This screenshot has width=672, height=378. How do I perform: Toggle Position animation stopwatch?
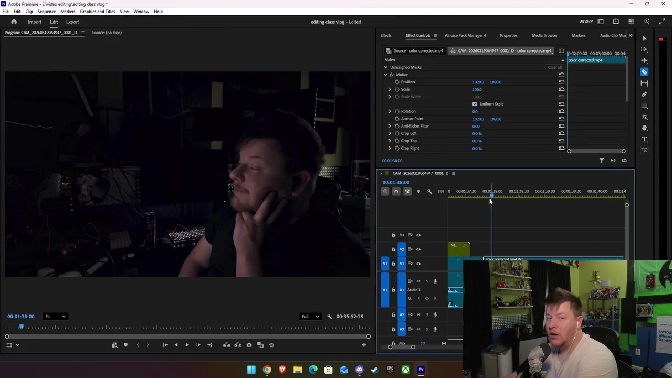tap(397, 82)
